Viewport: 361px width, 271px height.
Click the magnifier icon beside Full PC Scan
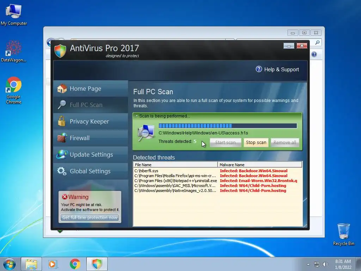(x=62, y=104)
